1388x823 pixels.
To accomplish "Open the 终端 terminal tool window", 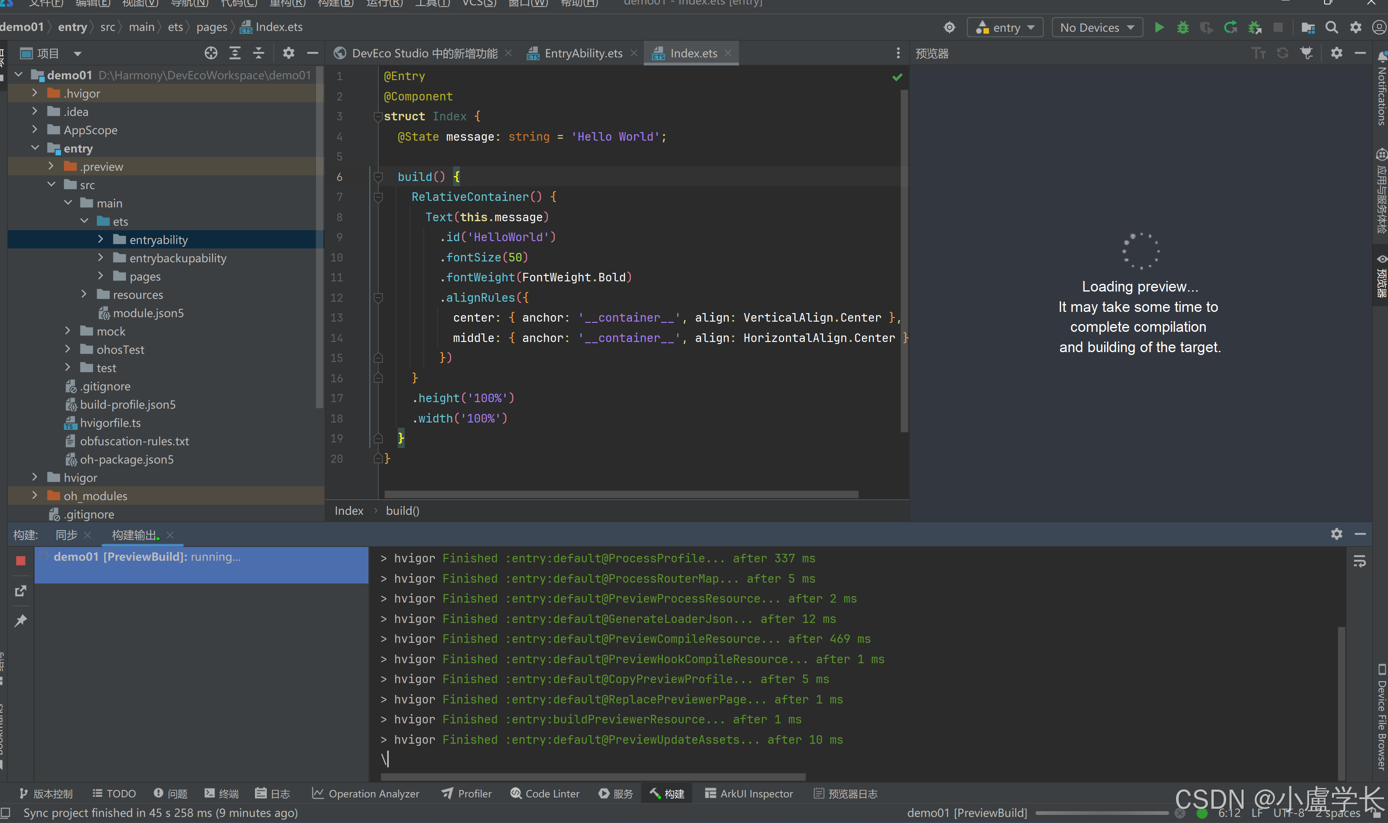I will [x=221, y=794].
